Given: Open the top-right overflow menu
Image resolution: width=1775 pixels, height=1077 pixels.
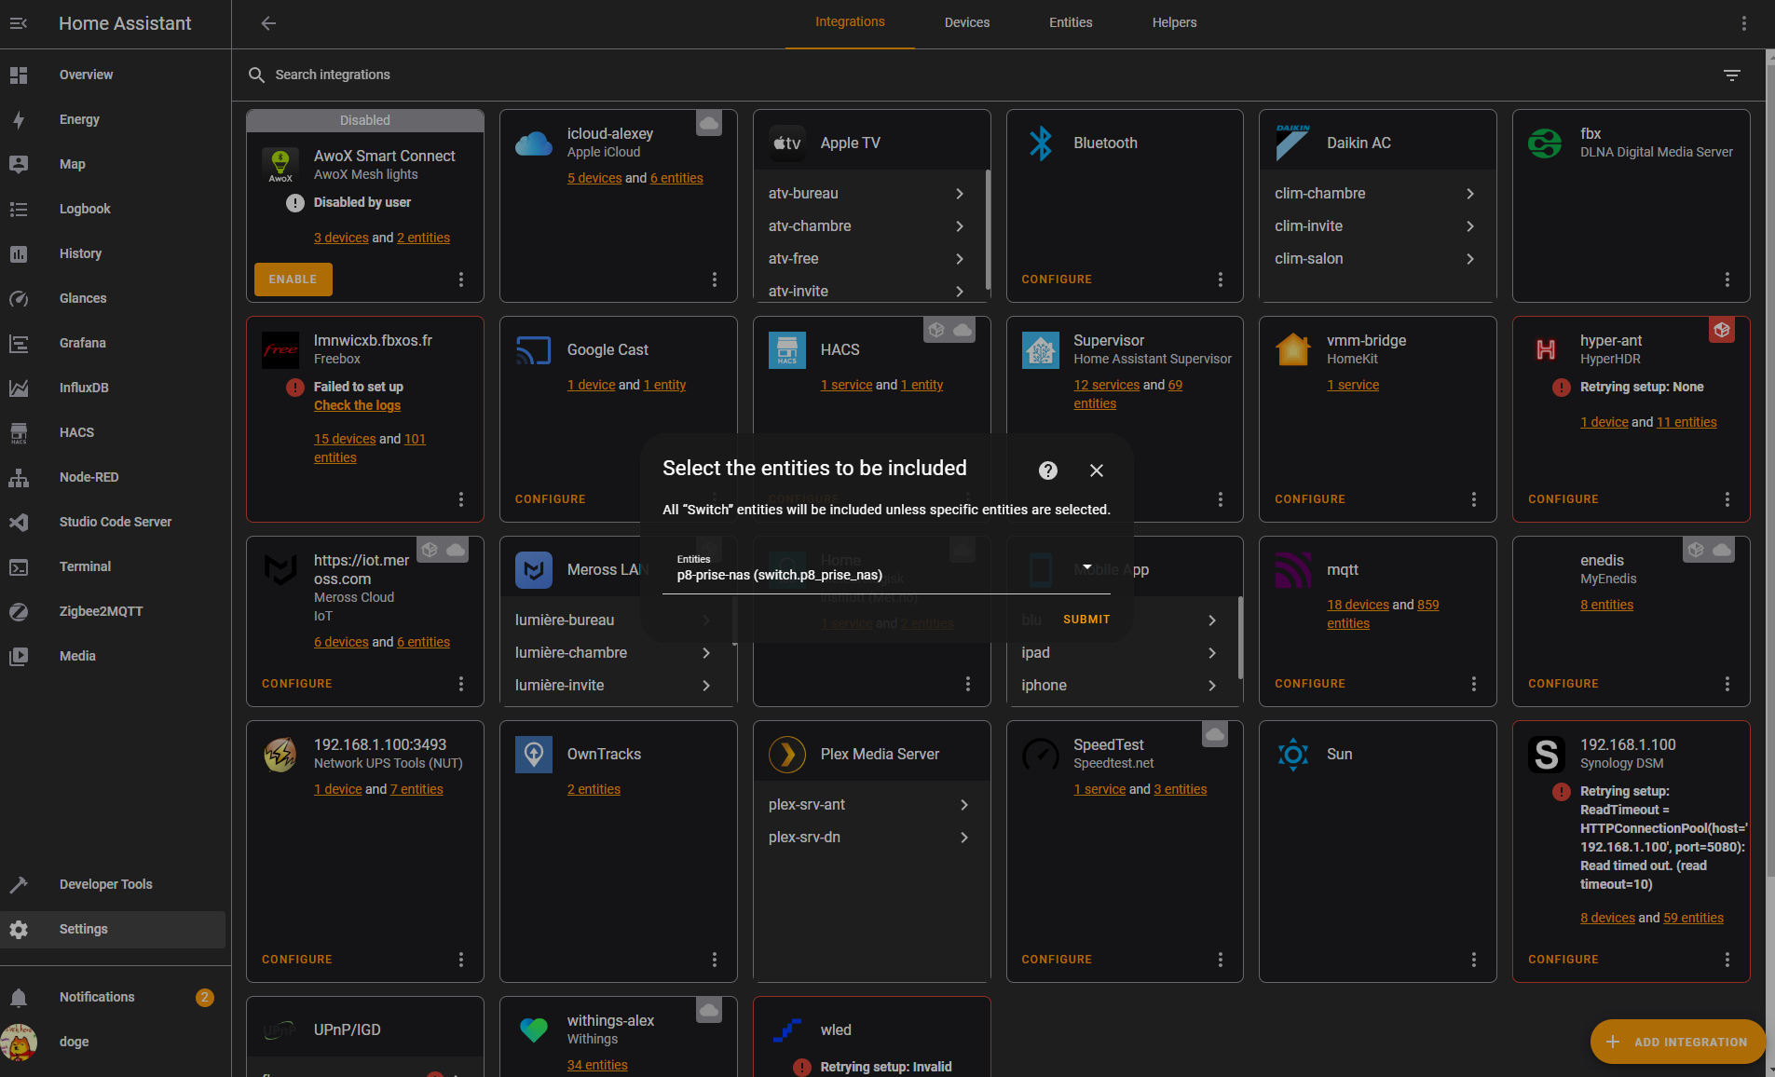Looking at the screenshot, I should click(x=1744, y=23).
